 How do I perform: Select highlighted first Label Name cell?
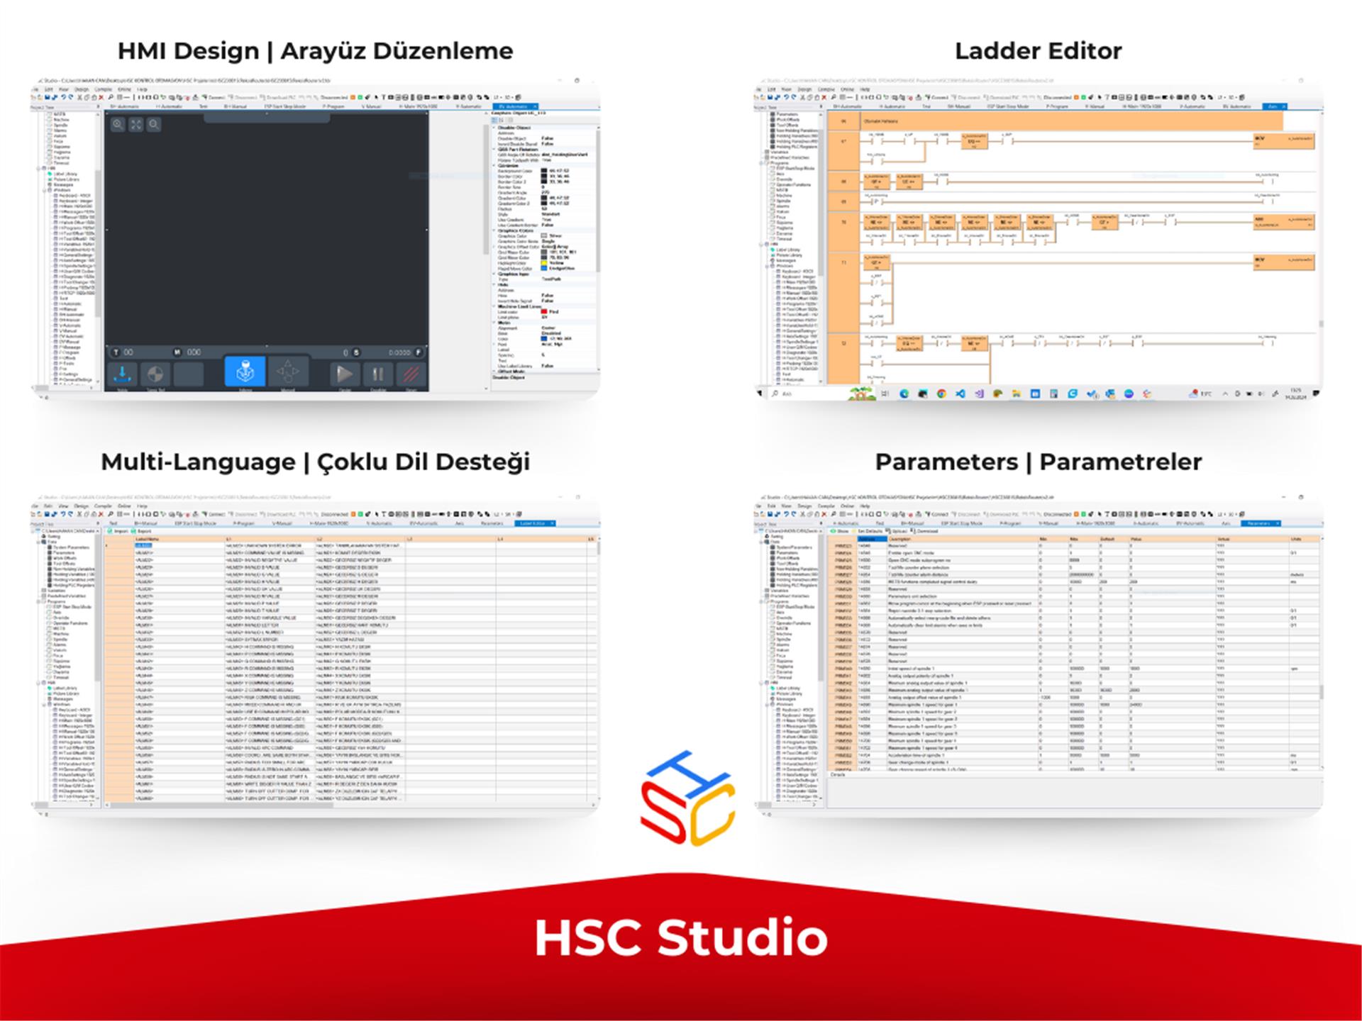[143, 545]
